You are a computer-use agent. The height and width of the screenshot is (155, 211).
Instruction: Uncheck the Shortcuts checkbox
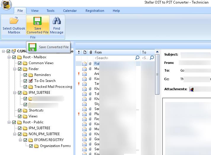tap(20, 110)
